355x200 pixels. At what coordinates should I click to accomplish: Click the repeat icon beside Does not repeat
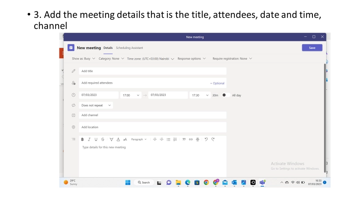click(x=74, y=105)
